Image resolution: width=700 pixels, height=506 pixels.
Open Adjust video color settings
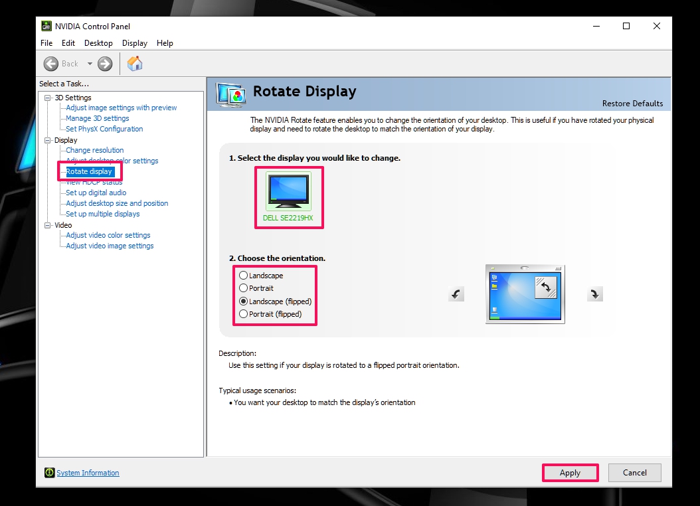click(x=108, y=235)
